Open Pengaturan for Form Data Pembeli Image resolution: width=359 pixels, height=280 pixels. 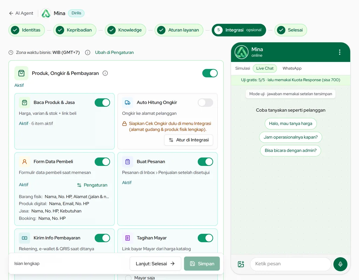coord(92,185)
